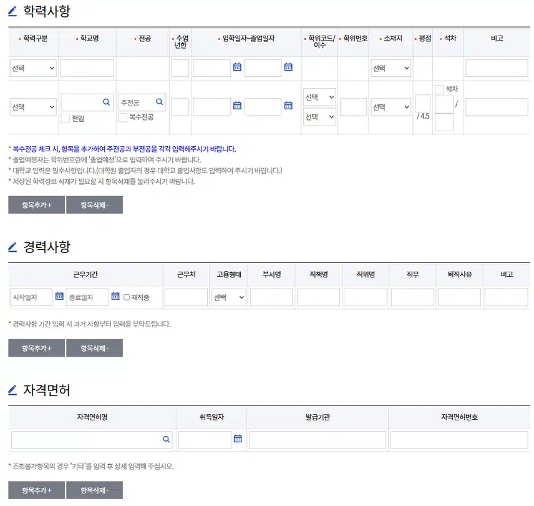Screen dimensions: 534x506
Task: Click the pencil icon beside 자격면허
Action: click(12, 390)
